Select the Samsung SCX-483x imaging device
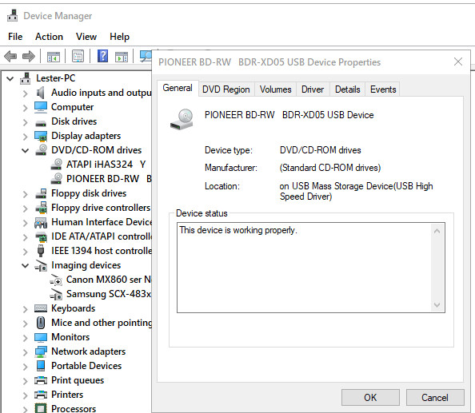Viewport: 475px width, 413px height. coord(109,294)
